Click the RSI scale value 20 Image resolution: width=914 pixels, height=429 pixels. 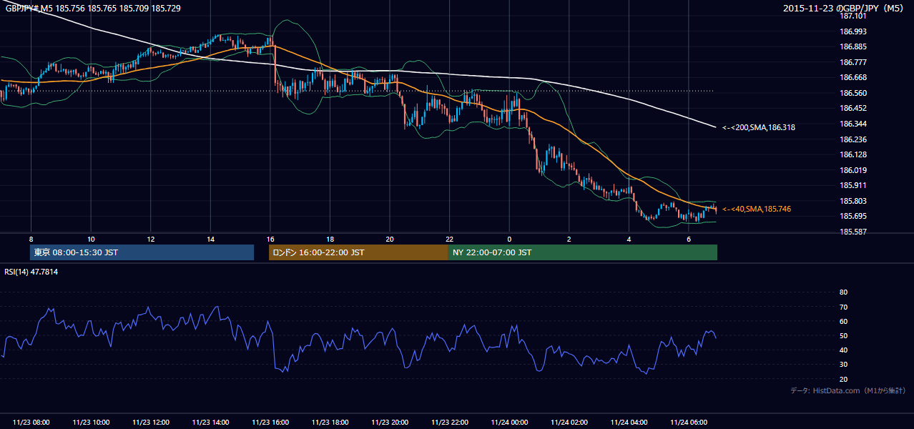(x=843, y=379)
